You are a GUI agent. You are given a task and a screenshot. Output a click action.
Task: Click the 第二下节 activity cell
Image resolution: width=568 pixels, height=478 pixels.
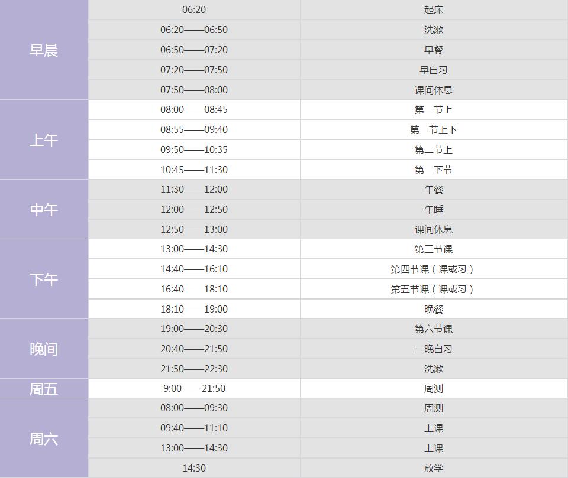point(434,170)
